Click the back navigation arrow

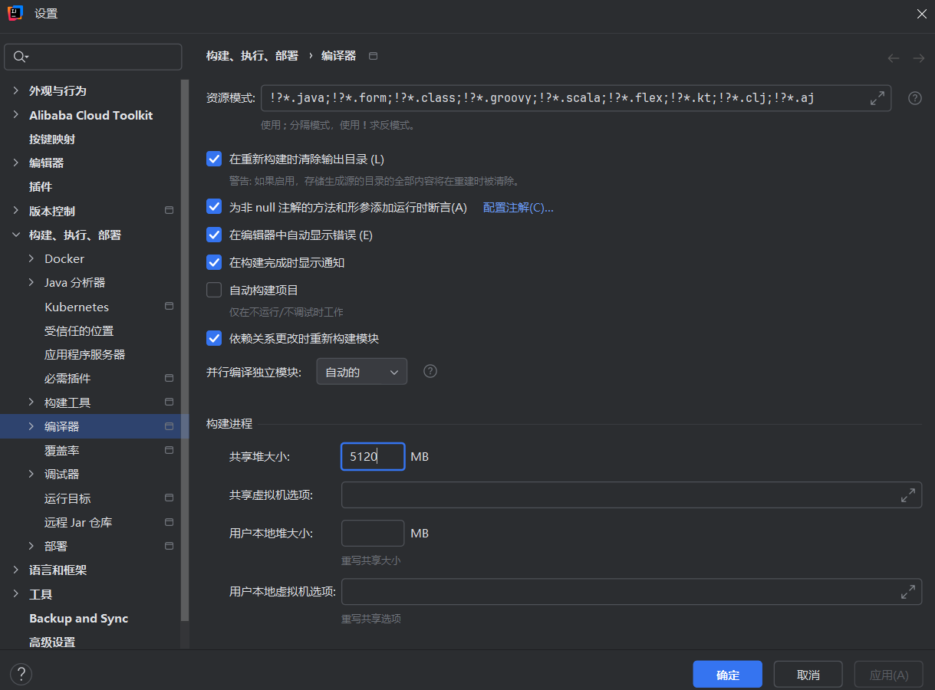(x=893, y=58)
